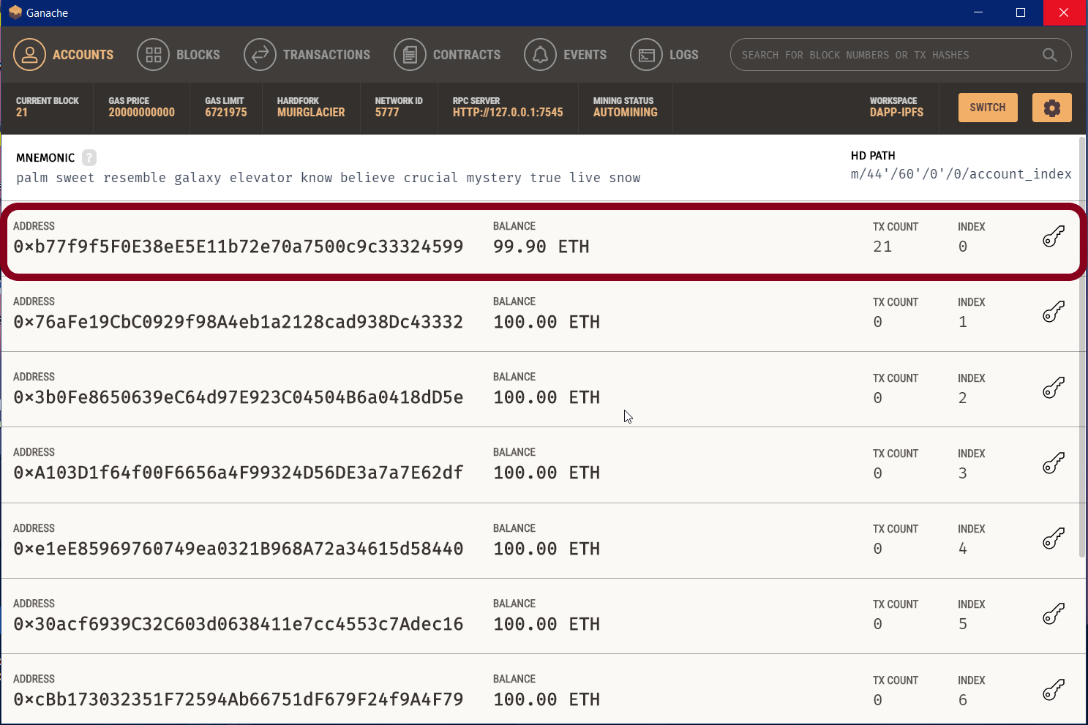Viewport: 1088px width, 725px height.
Task: Open the Events bell icon
Action: pos(540,54)
